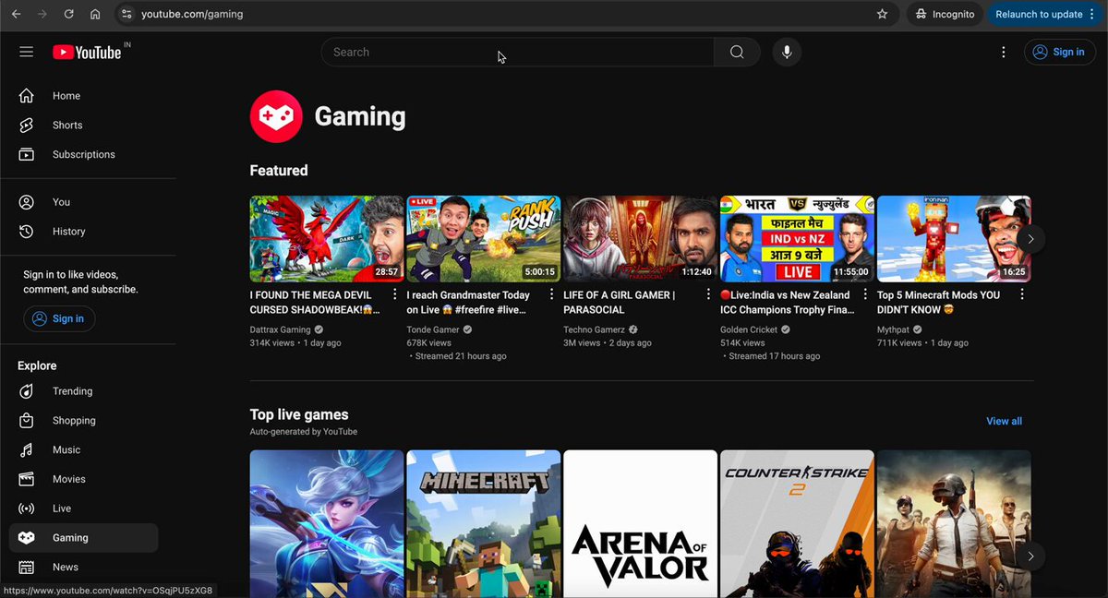Open the settings three-dot menu in header
1108x598 pixels.
tap(1004, 52)
